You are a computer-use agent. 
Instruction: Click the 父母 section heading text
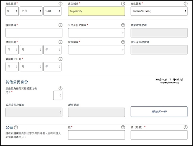[9, 127]
